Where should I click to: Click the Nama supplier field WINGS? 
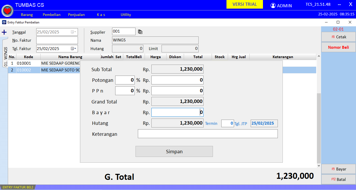coord(155,40)
